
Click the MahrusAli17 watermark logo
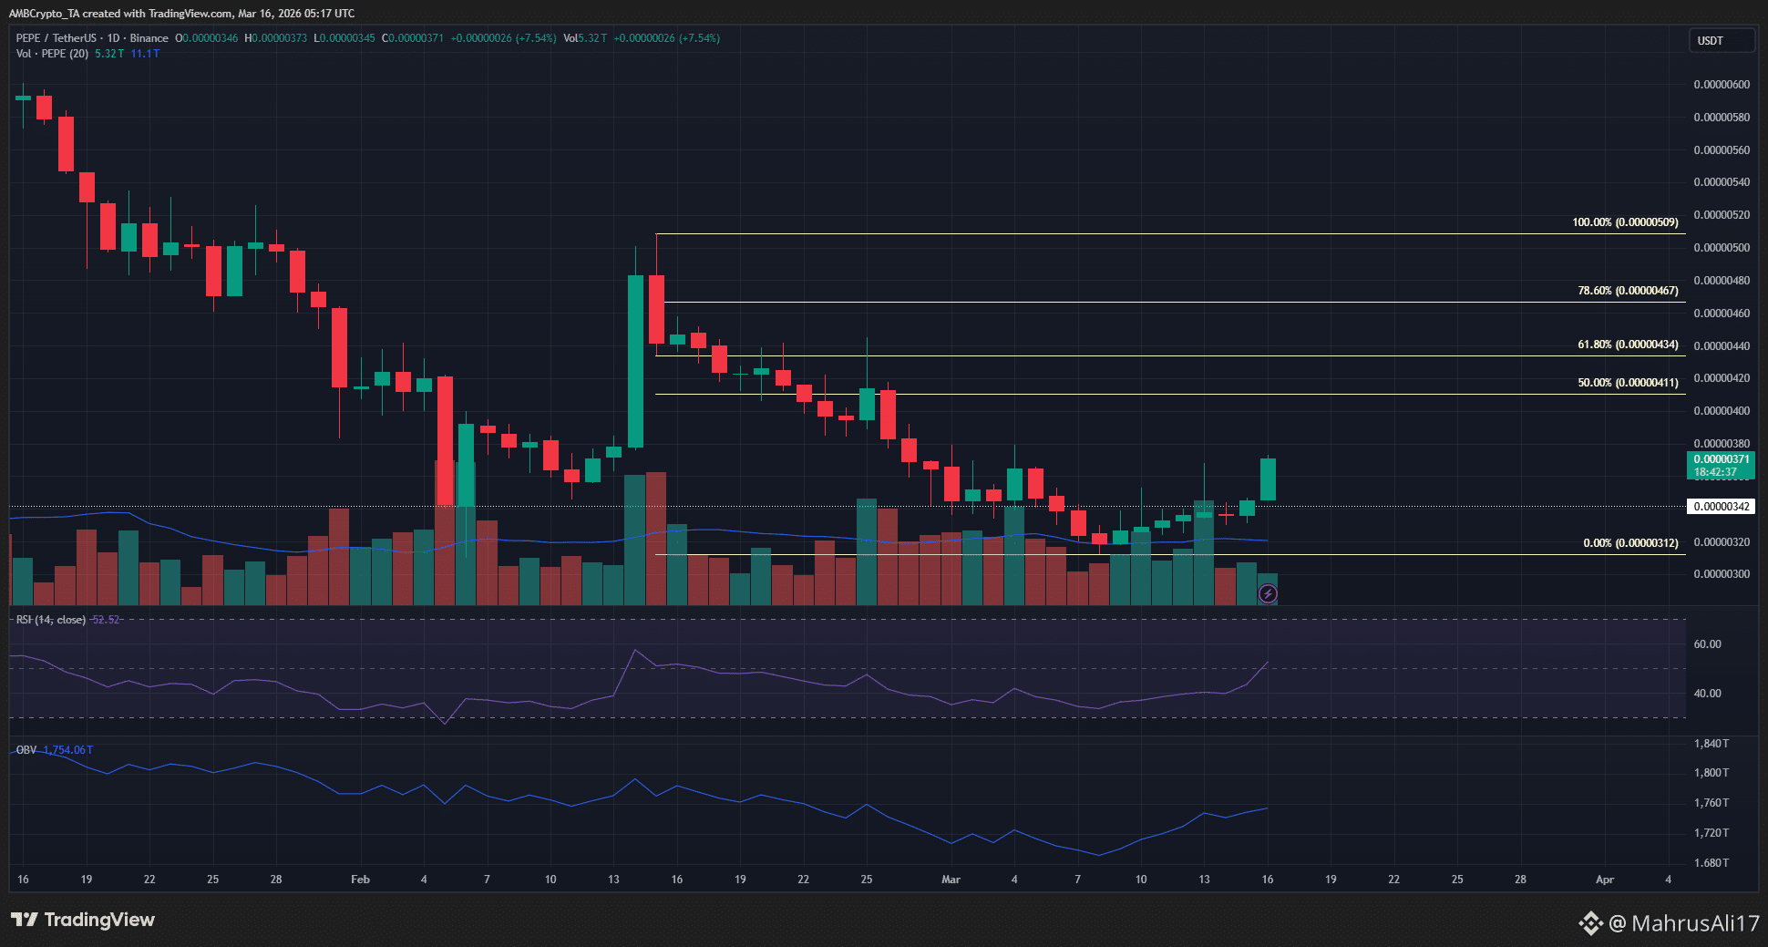pos(1590,922)
